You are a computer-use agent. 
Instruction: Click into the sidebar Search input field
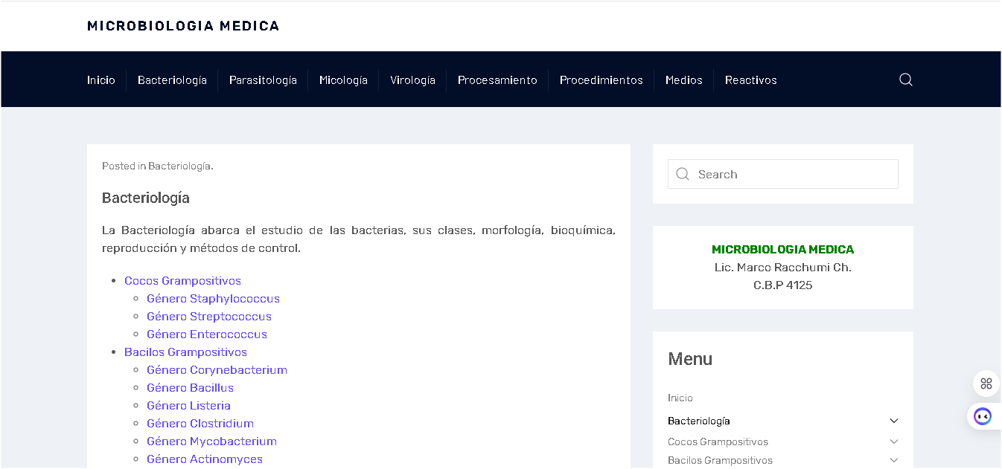click(x=793, y=175)
